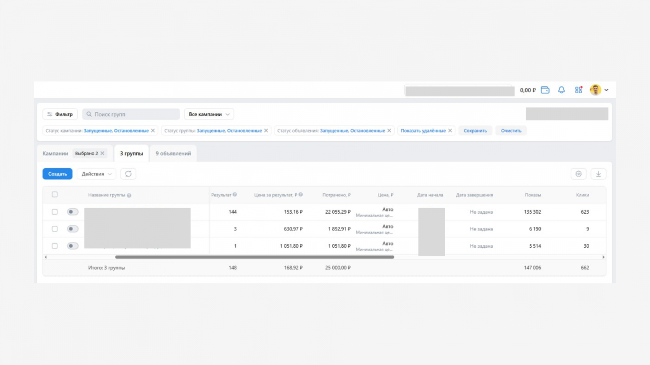Click the 630,97 ₽ price value
Image resolution: width=650 pixels, height=365 pixels.
tap(293, 229)
